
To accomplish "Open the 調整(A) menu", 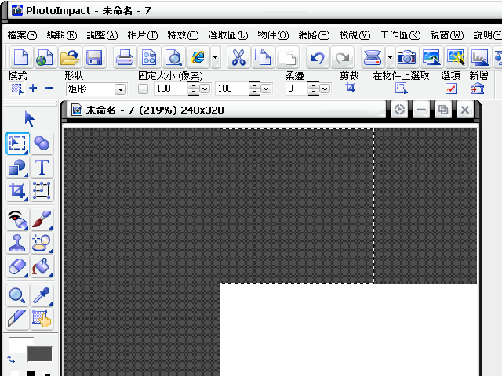I will [x=102, y=34].
